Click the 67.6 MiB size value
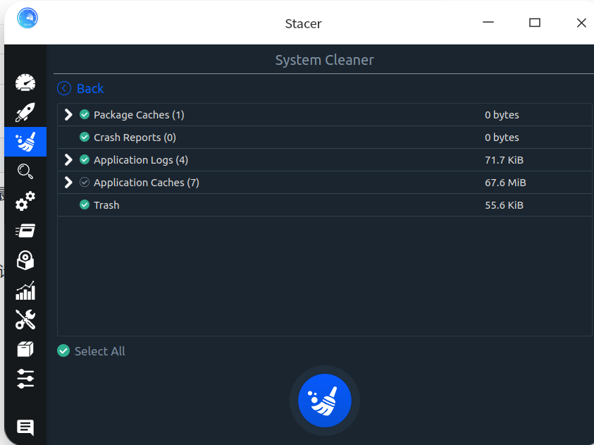This screenshot has height=445, width=594. (505, 183)
